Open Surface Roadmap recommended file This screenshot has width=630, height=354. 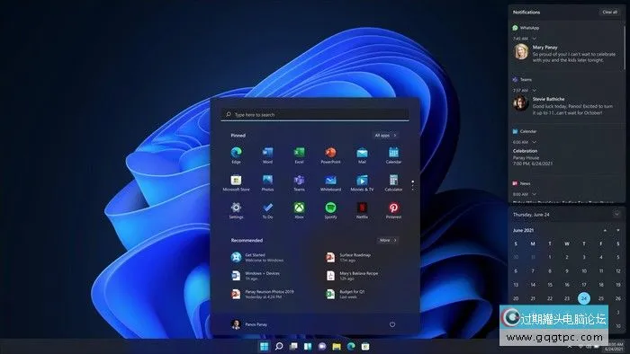click(x=348, y=257)
